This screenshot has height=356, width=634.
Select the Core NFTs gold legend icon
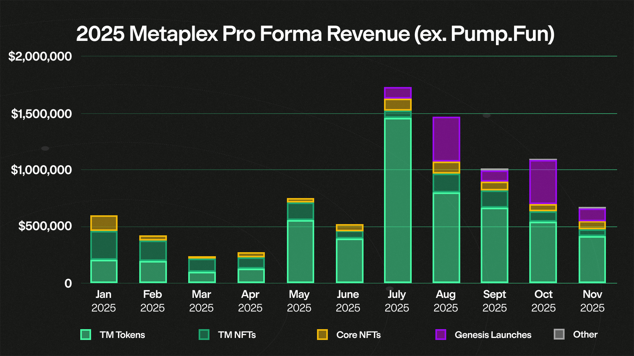pyautogui.click(x=322, y=334)
